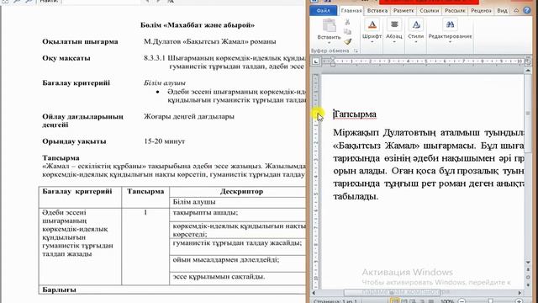Switch to the Главная tab
Viewport: 538px width, 303px height.
tap(351, 11)
